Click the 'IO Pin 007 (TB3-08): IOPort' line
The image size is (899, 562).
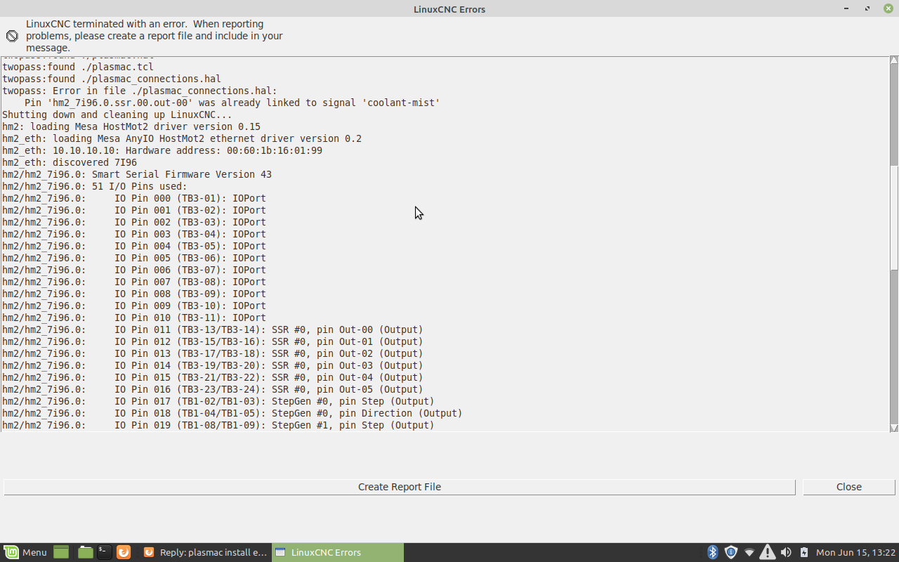[x=134, y=282]
